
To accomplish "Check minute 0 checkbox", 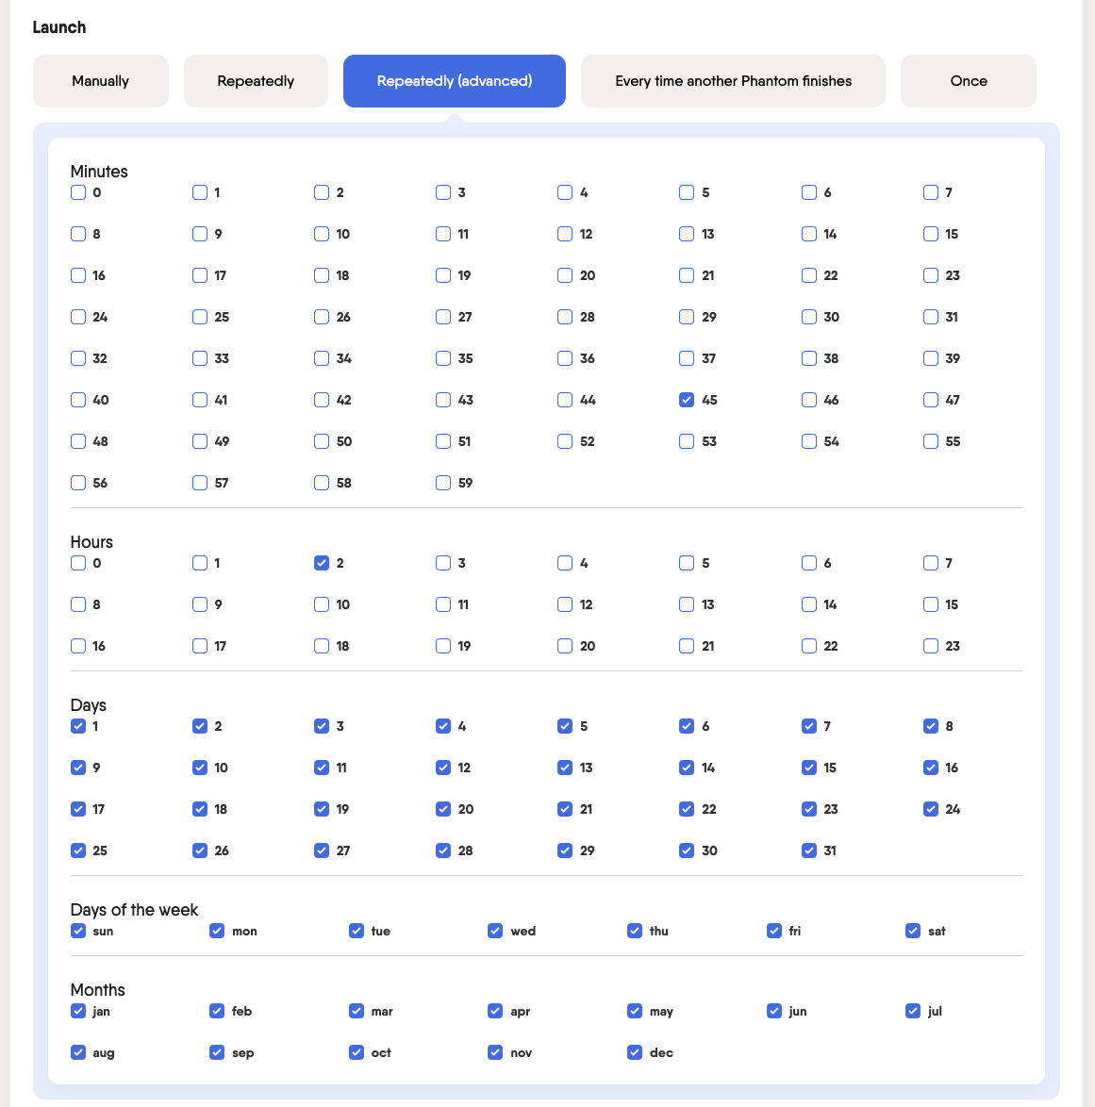I will (78, 192).
